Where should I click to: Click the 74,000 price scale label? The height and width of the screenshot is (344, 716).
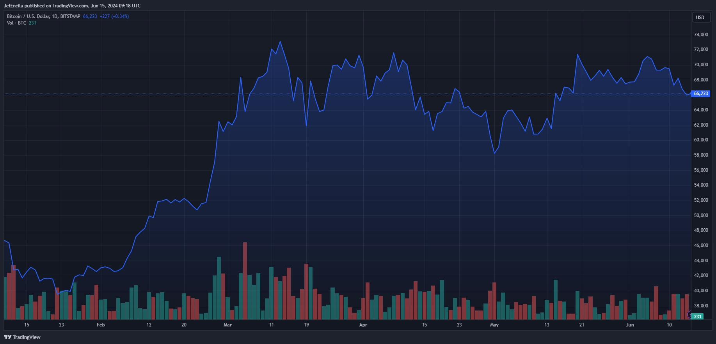click(x=701, y=35)
